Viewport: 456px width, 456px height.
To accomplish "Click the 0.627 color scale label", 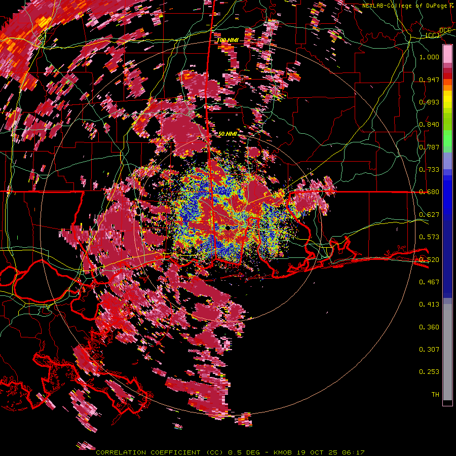I will pos(429,215).
